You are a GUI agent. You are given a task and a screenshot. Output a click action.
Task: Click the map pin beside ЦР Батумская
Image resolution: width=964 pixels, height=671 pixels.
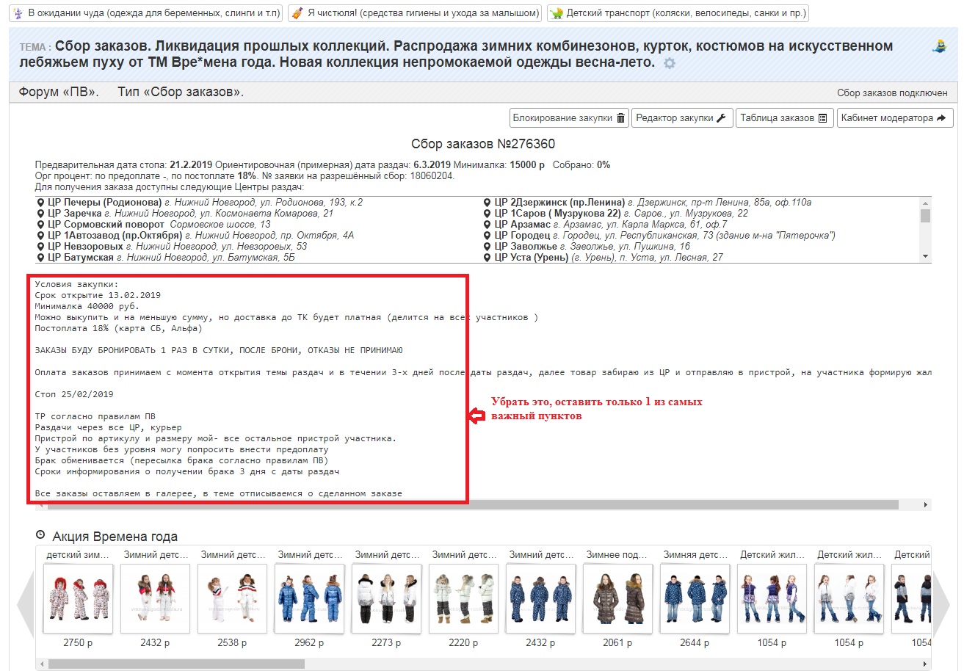coord(40,258)
